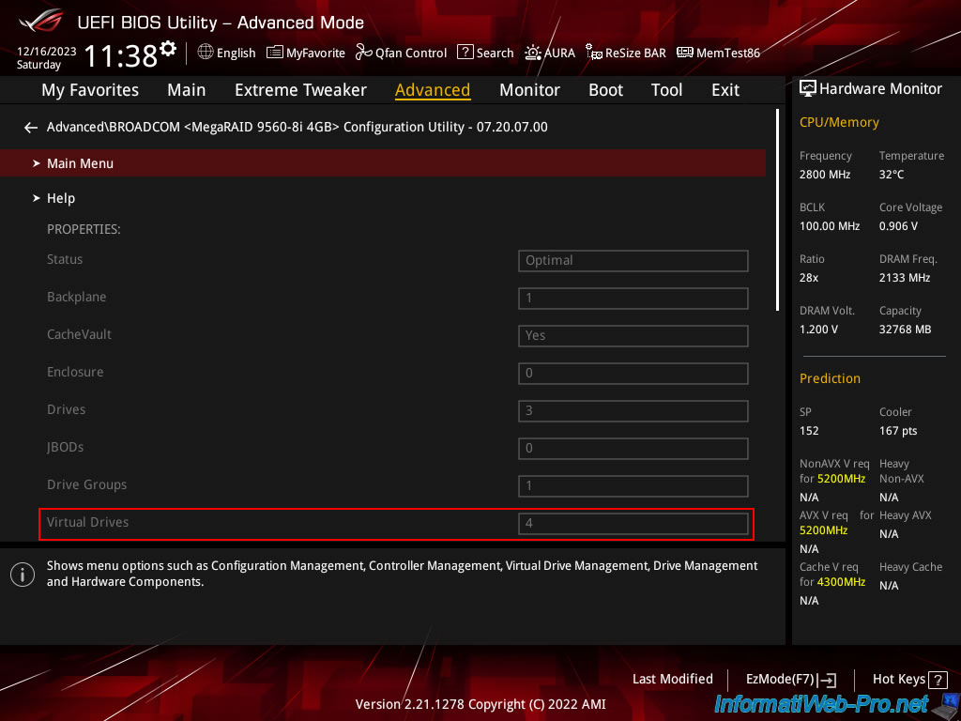Click the Virtual Drives label
Viewport: 961px width, 721px height.
click(87, 522)
